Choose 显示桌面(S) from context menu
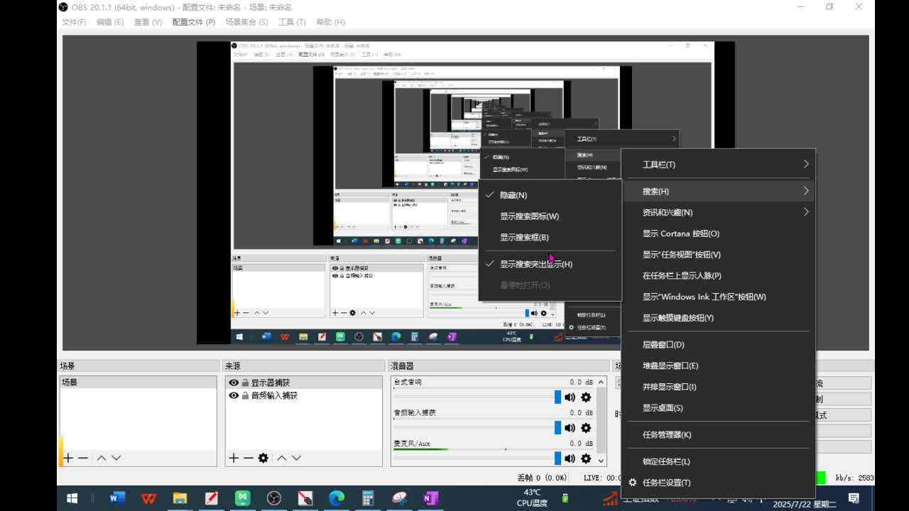The image size is (909, 511). (719, 408)
